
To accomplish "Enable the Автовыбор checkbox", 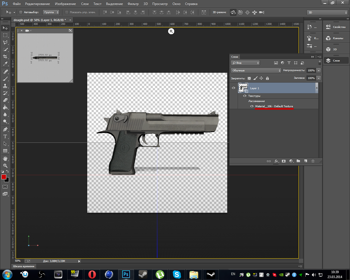I will click(21, 12).
